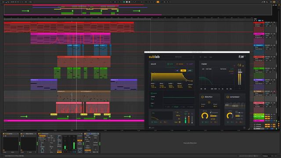
Task: Click the Tap tempo button
Action: 8,2
